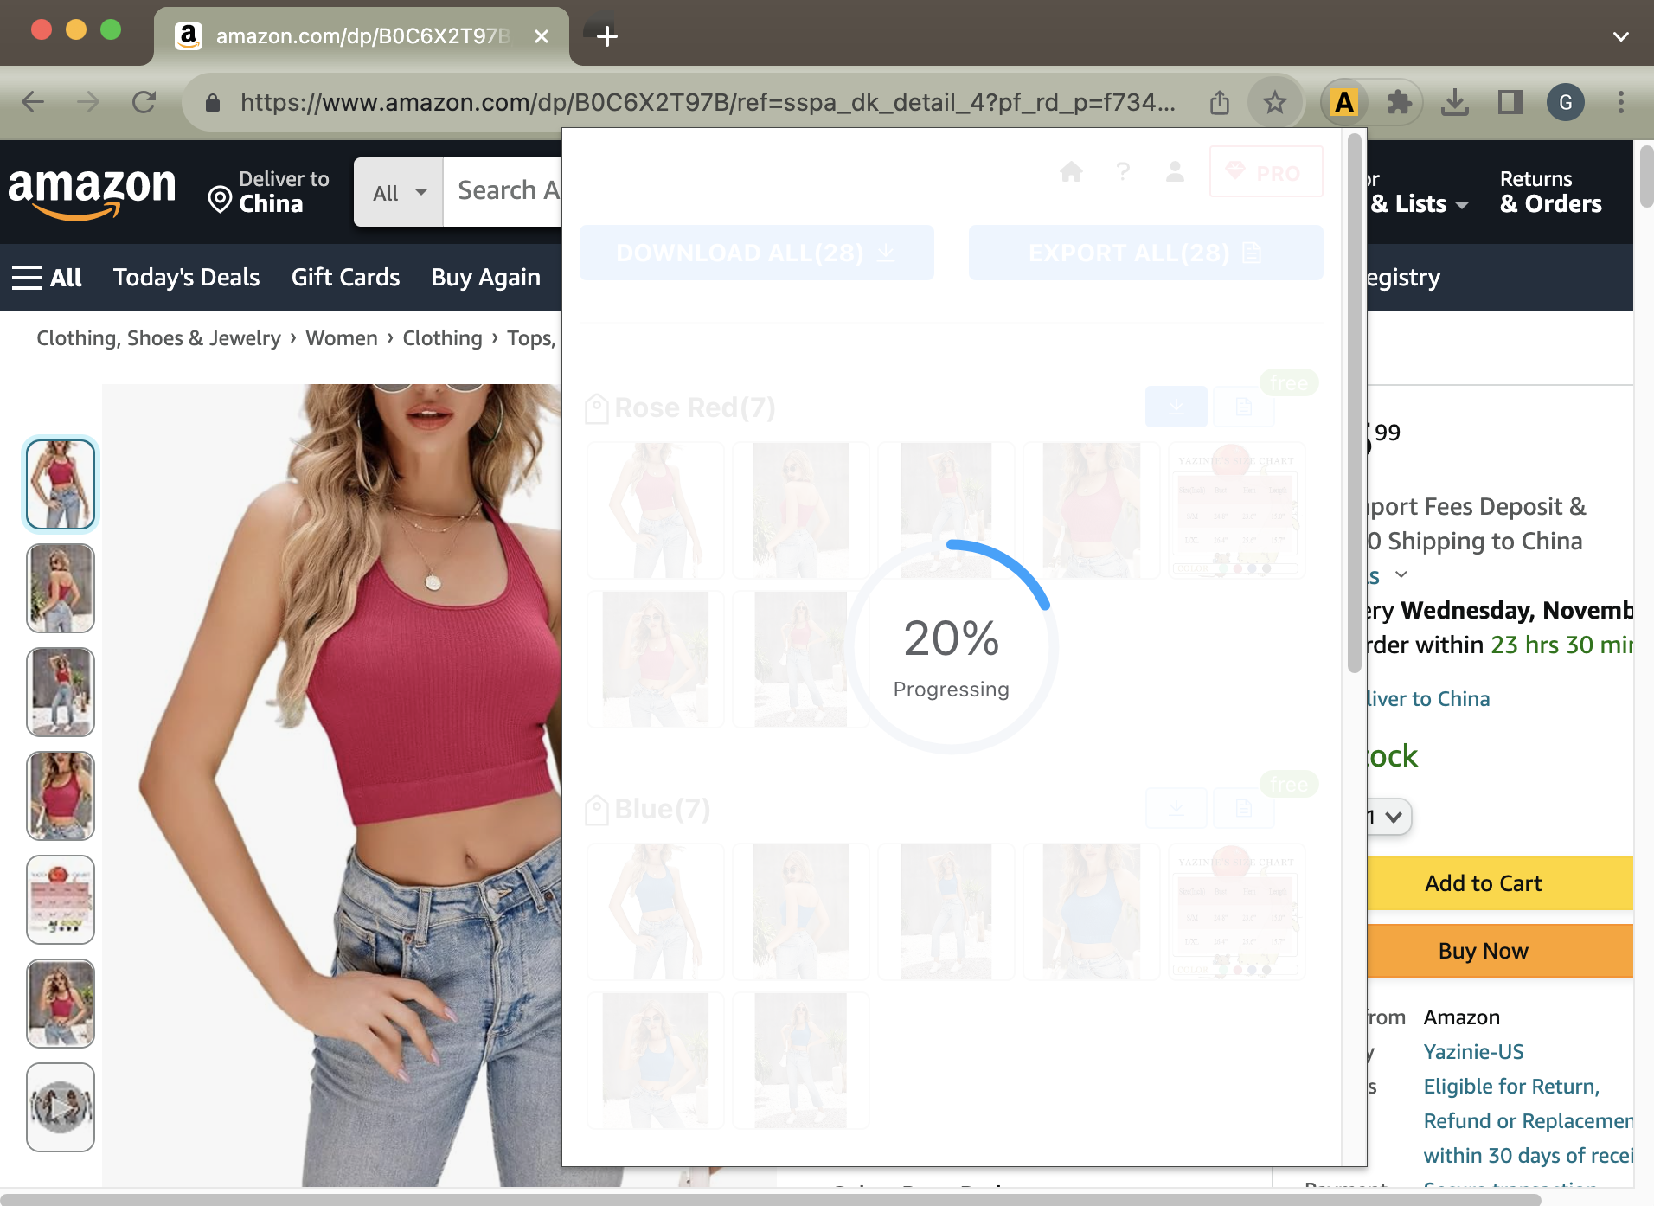Click the Add to Cart button
Viewport: 1654px width, 1206px height.
click(x=1482, y=882)
